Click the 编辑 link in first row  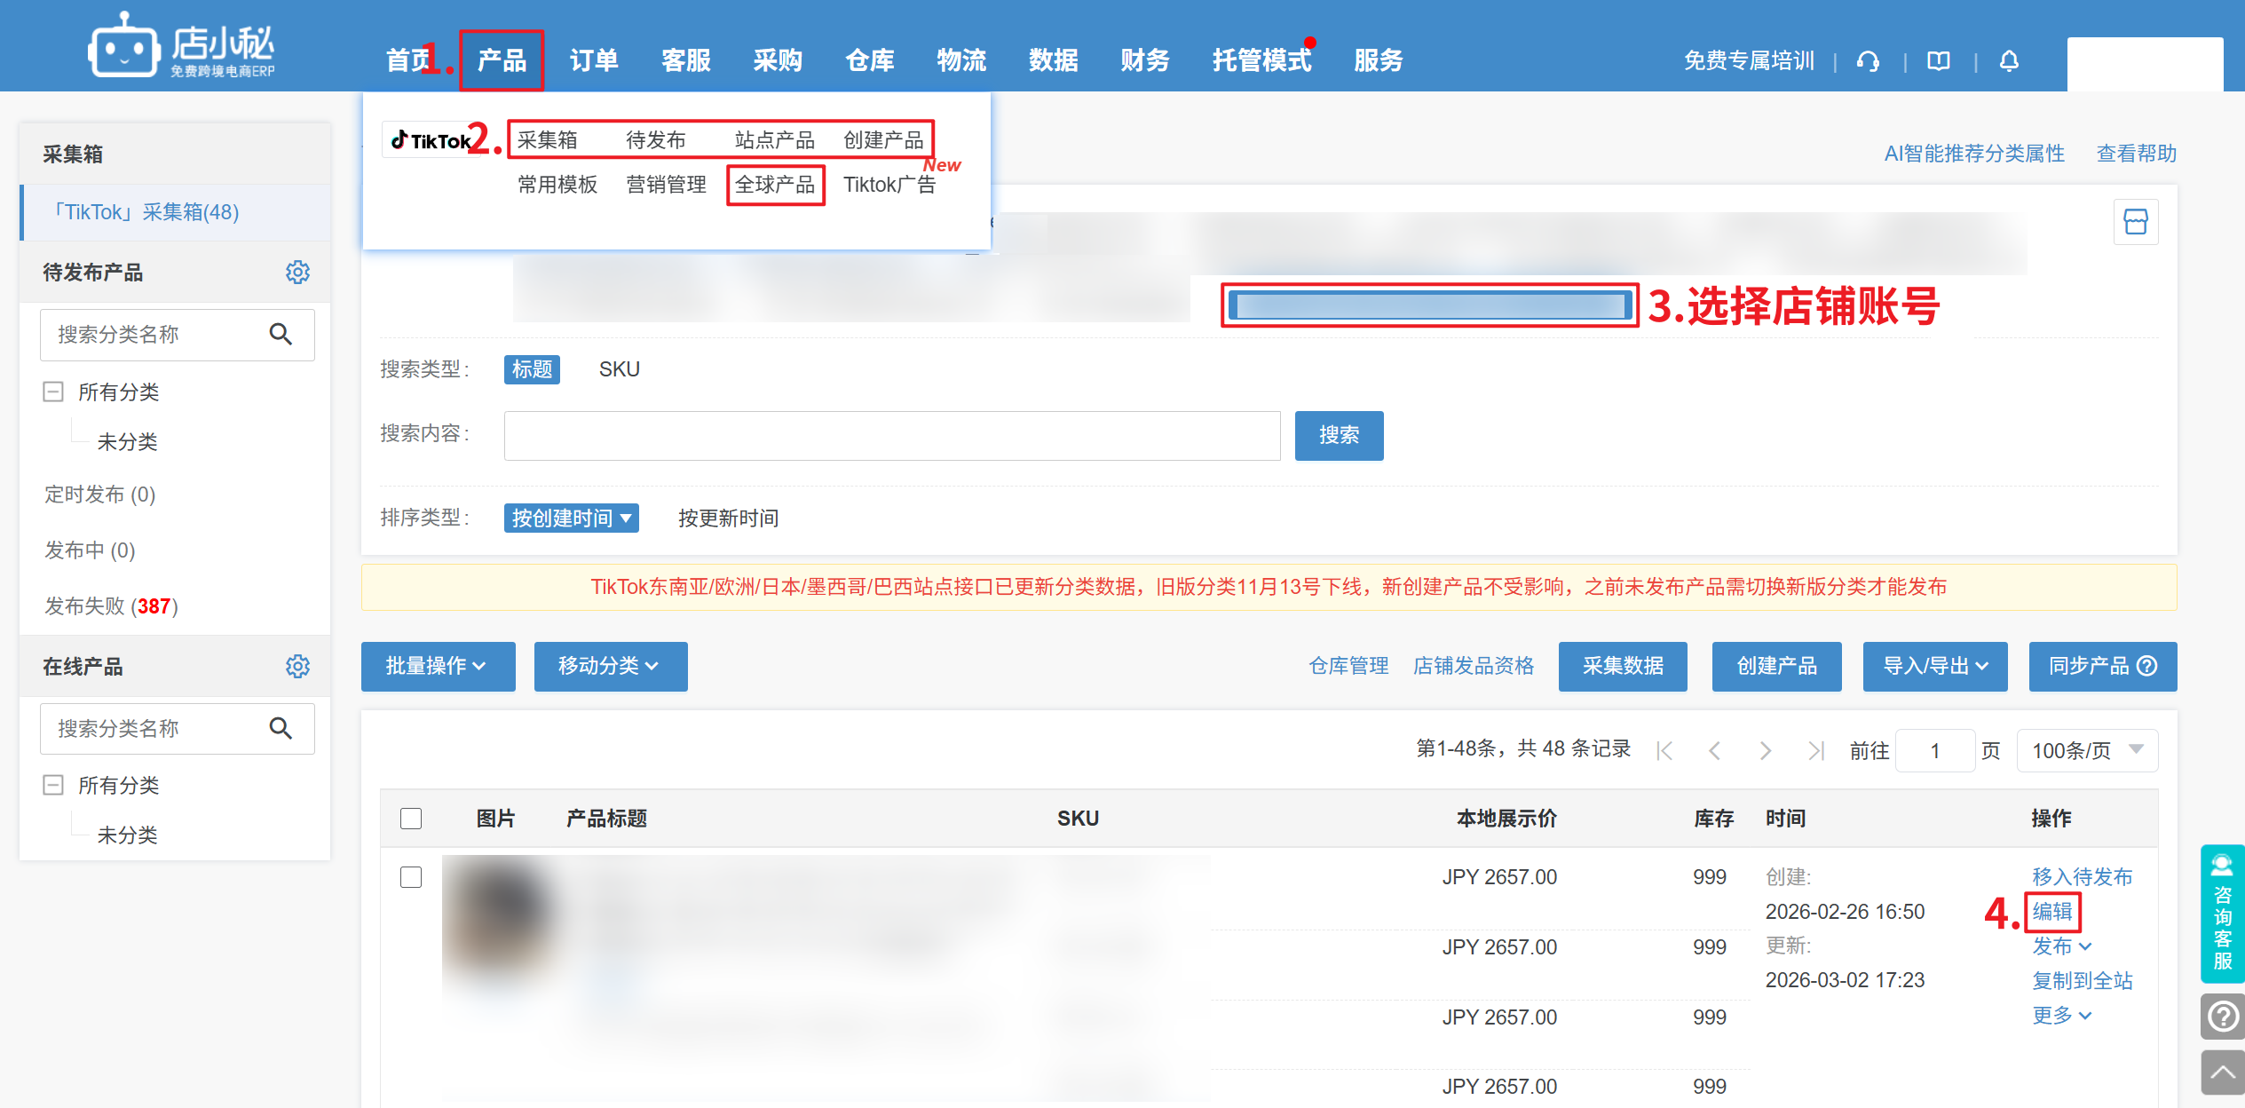point(2051,912)
